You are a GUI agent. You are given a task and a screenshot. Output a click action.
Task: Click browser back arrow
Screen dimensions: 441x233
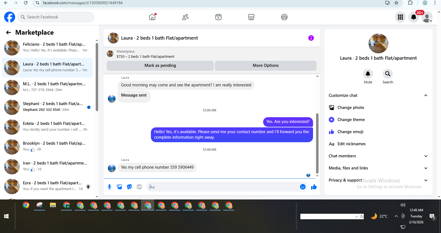point(6,3)
